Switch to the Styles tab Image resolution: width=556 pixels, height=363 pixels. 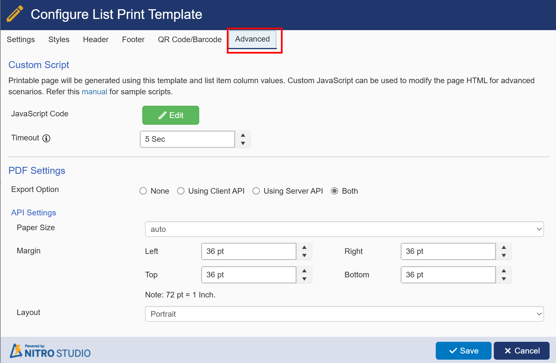[x=59, y=39]
